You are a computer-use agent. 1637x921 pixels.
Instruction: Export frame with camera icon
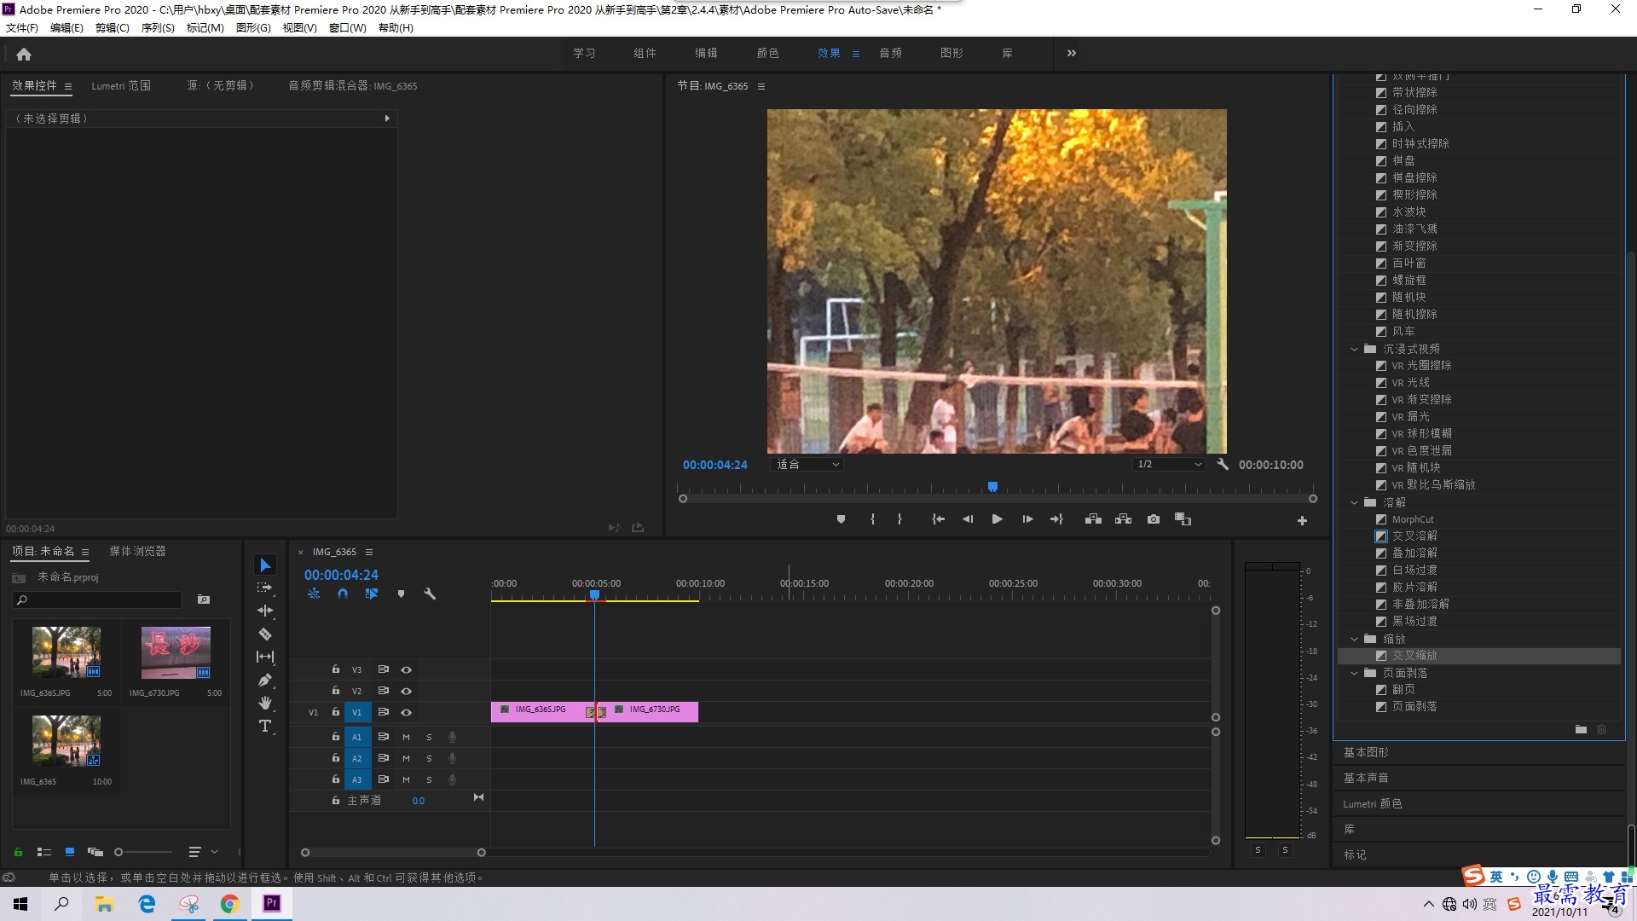click(1154, 519)
